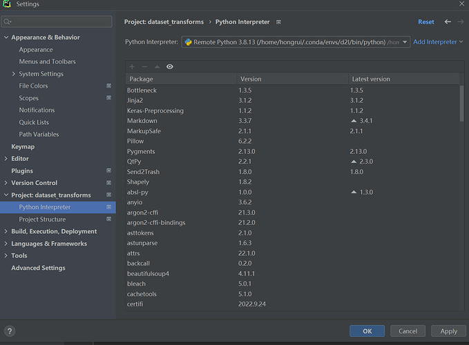Sort by Package column header

click(x=181, y=79)
